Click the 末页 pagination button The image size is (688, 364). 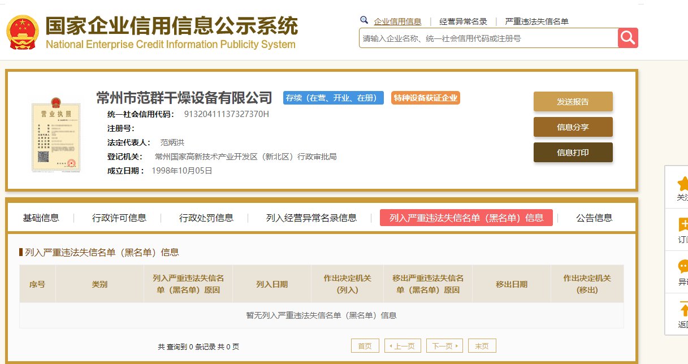[482, 346]
